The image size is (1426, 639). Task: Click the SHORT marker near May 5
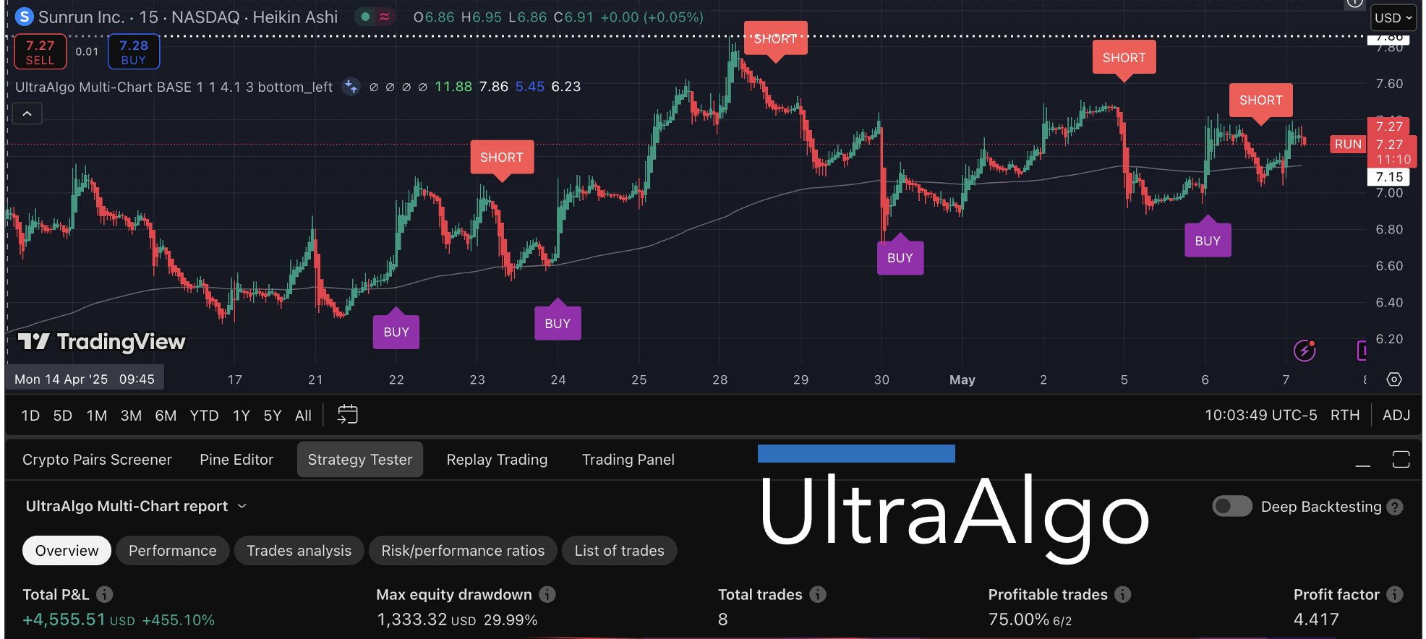1124,58
